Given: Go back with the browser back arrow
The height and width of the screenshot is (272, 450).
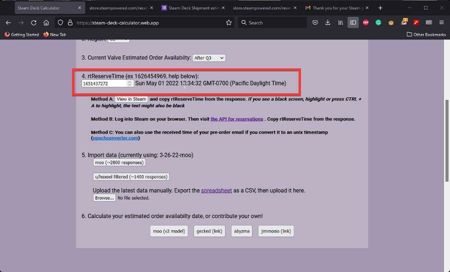Looking at the screenshot, I should (8, 22).
